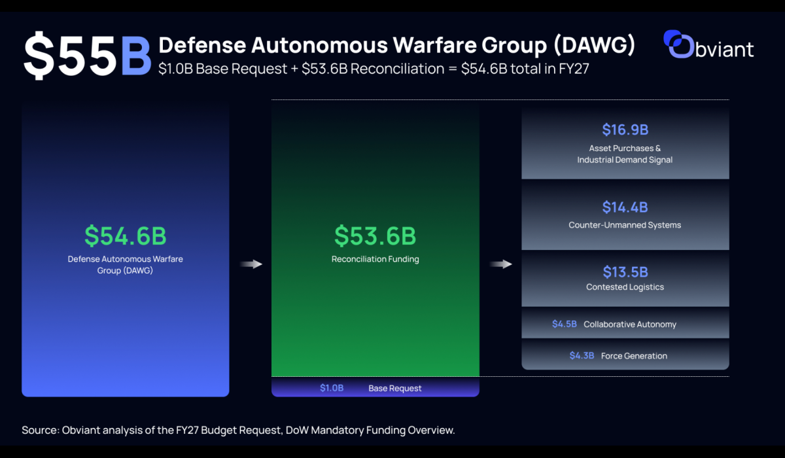The width and height of the screenshot is (785, 458).
Task: Click the $4.3B amount
Action: tap(582, 356)
